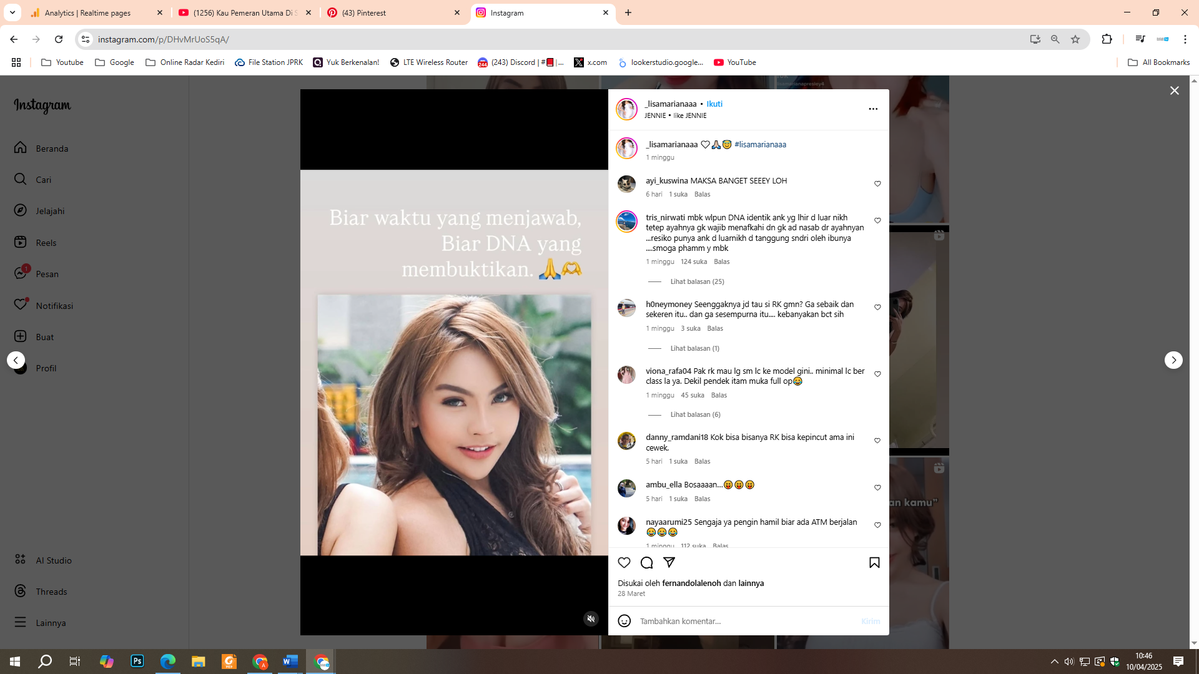Save post with bookmark icon
The width and height of the screenshot is (1199, 674).
[x=874, y=562]
